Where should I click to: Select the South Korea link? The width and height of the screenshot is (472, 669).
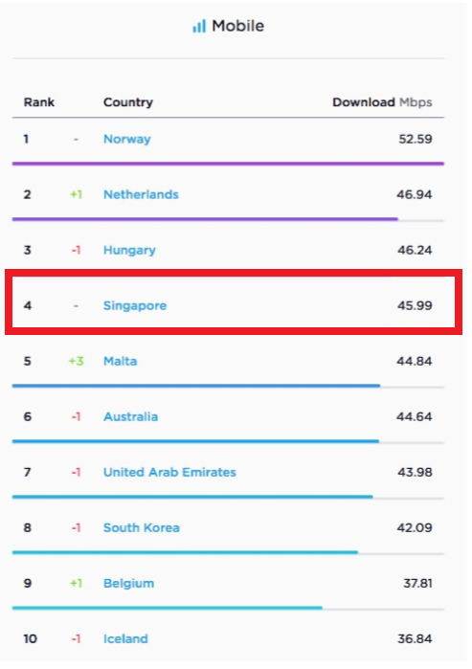point(142,527)
